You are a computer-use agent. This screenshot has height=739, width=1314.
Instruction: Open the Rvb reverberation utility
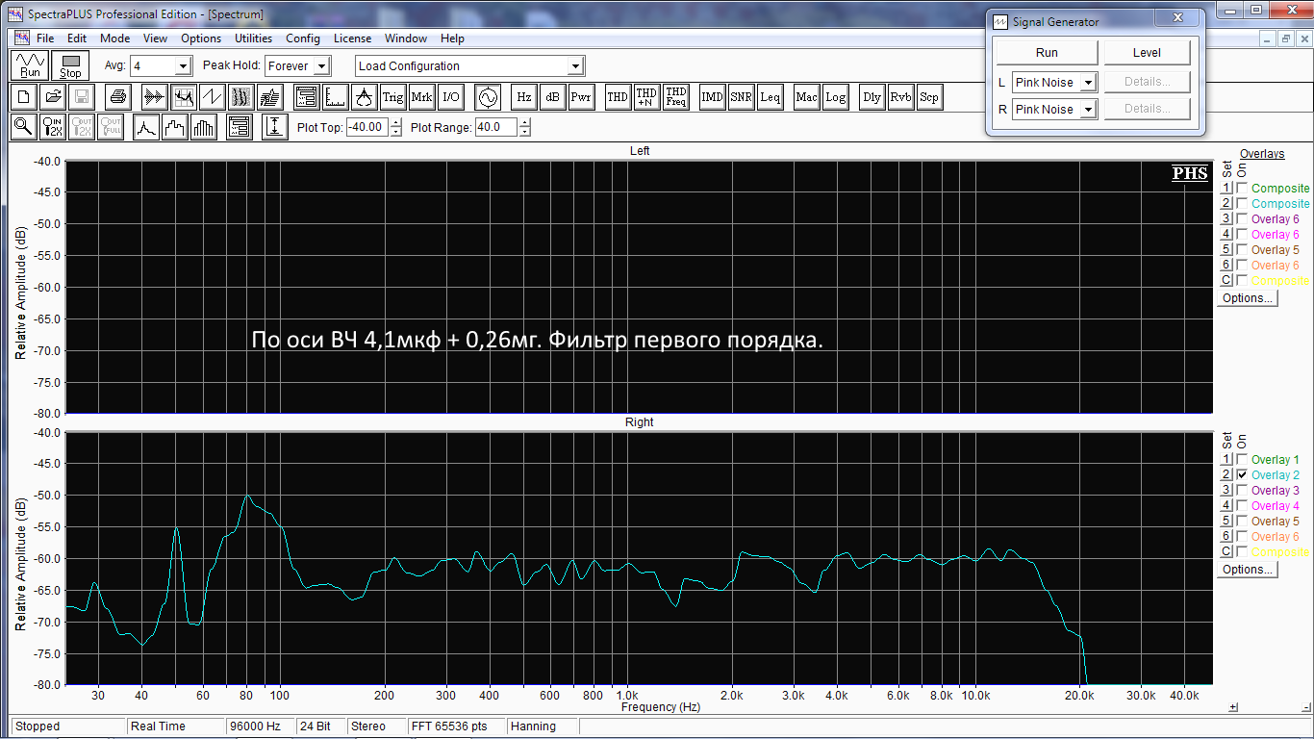(900, 97)
